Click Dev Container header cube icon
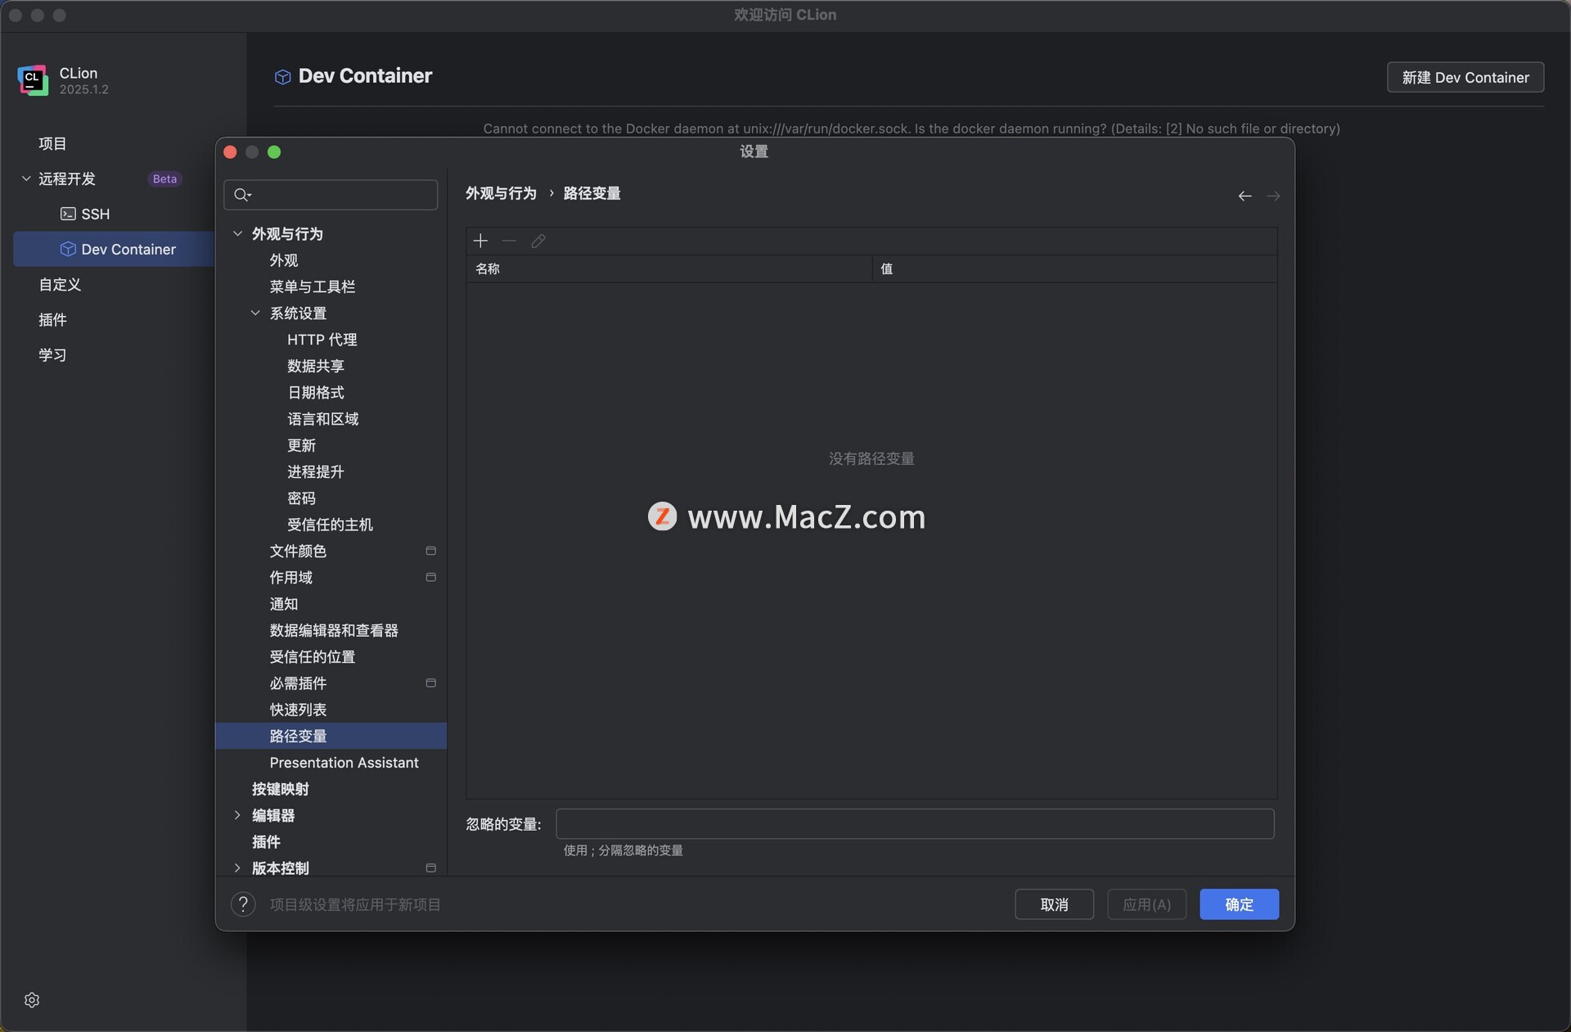Screen dimensions: 1571x1032 [282, 76]
